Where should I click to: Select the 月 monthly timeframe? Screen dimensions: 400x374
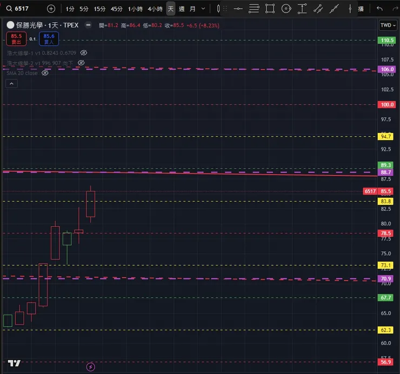point(192,9)
